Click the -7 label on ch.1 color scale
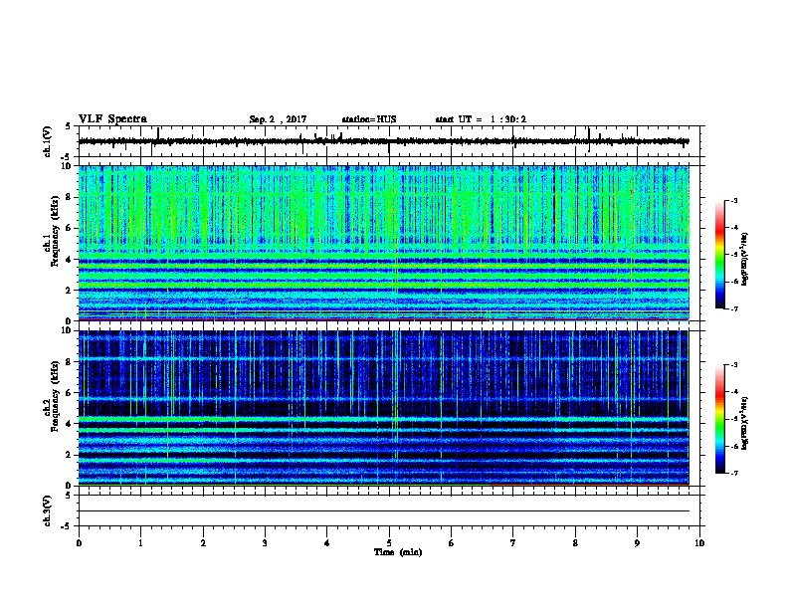 [x=734, y=308]
